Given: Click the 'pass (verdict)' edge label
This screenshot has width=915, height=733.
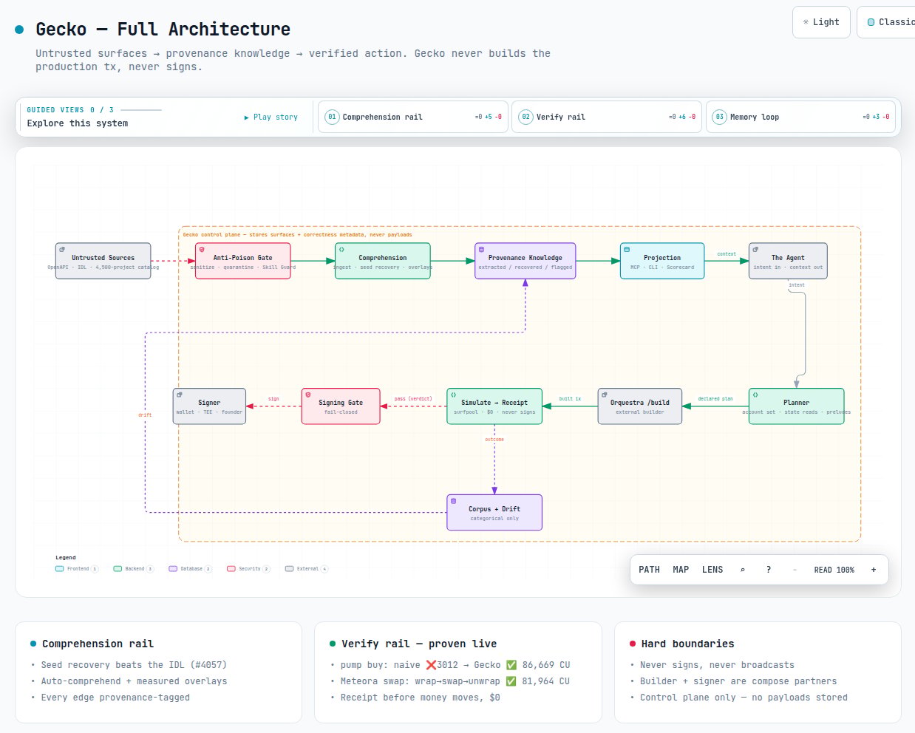Looking at the screenshot, I should coord(413,398).
